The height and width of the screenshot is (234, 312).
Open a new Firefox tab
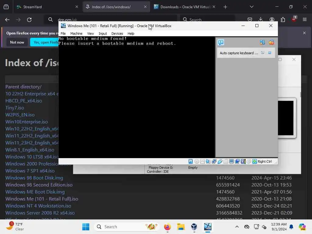pos(225,7)
